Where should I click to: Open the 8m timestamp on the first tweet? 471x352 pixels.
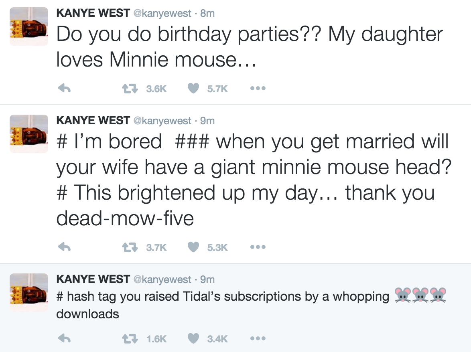coord(207,13)
